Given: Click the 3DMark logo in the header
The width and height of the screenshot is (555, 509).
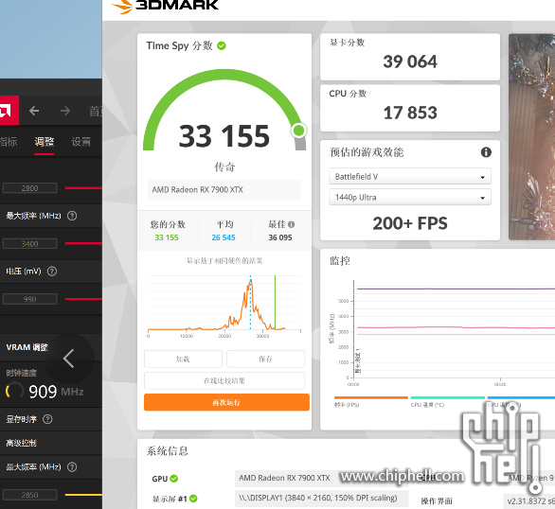Looking at the screenshot, I should pos(166,6).
